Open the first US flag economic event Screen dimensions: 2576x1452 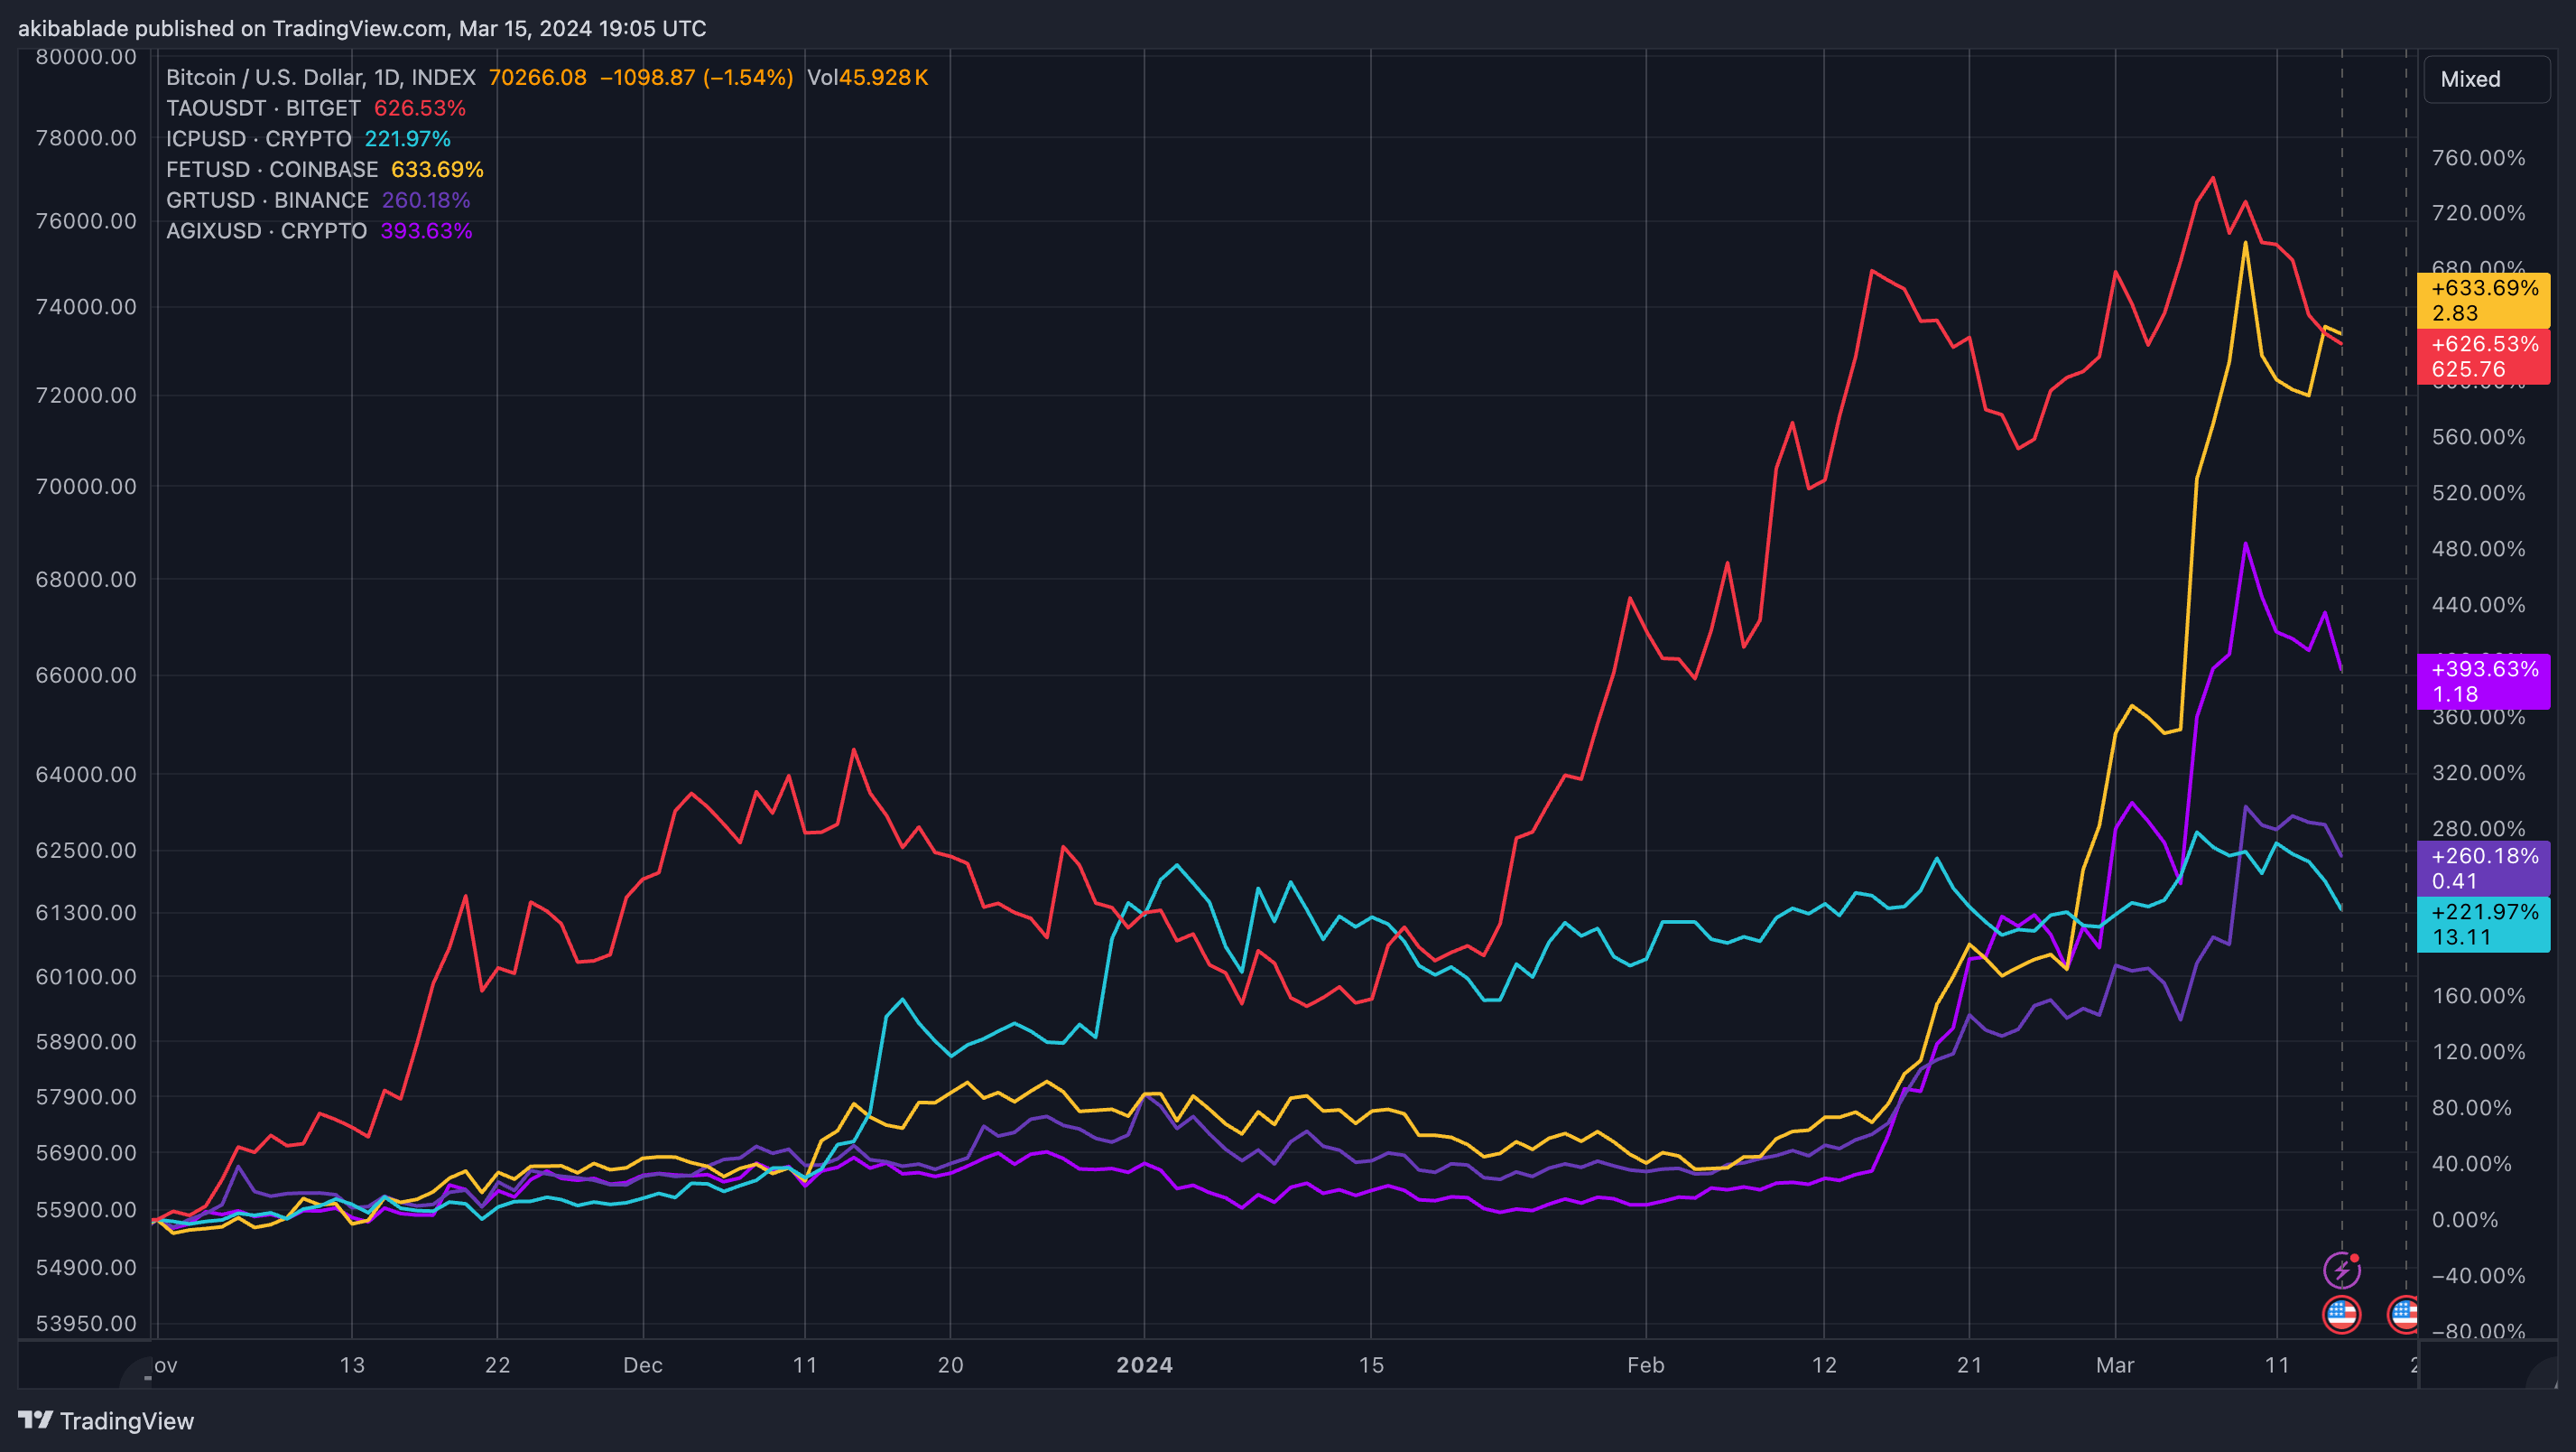(x=2341, y=1314)
